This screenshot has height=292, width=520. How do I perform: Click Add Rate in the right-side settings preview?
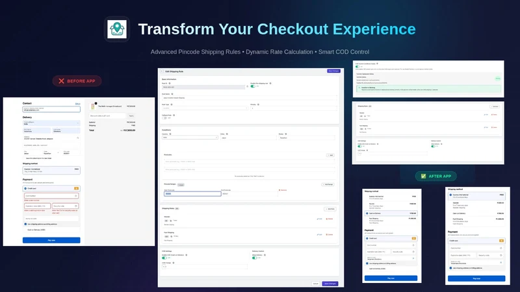pos(495,106)
